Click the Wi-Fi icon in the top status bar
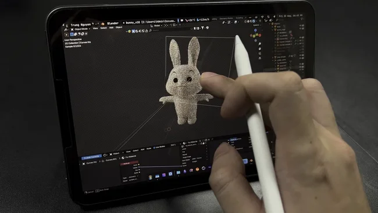378x213 pixels. 262,17
